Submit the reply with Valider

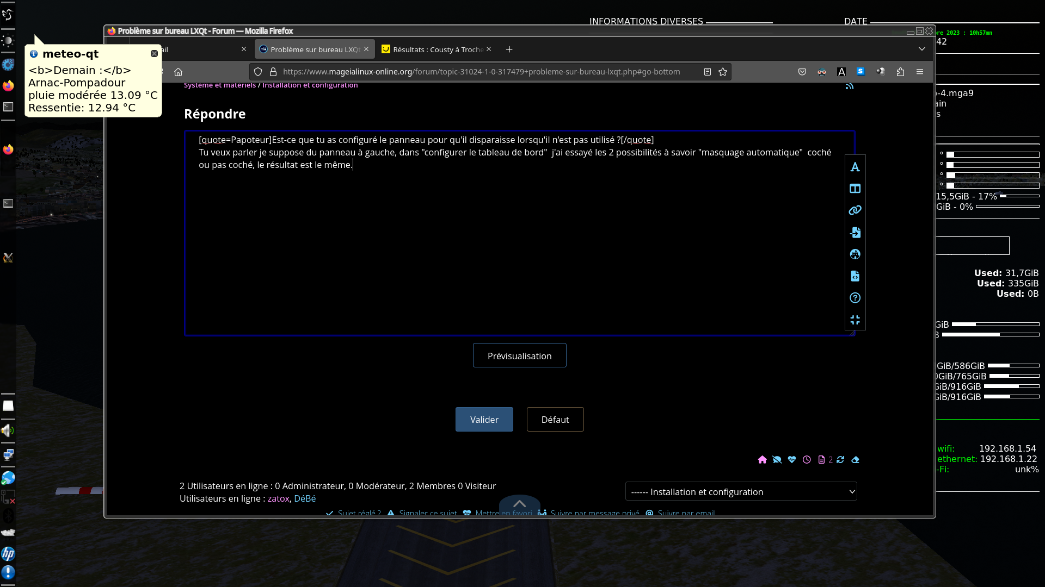point(484,420)
